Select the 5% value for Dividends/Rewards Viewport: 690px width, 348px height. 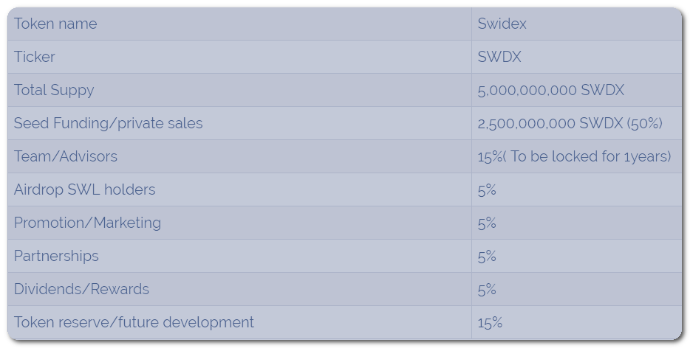[487, 290]
